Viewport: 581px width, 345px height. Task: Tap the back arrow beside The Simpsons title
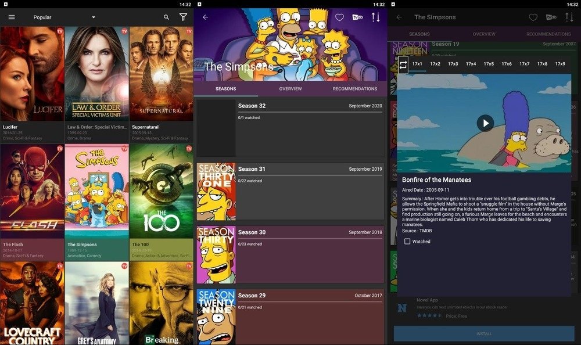coord(399,17)
